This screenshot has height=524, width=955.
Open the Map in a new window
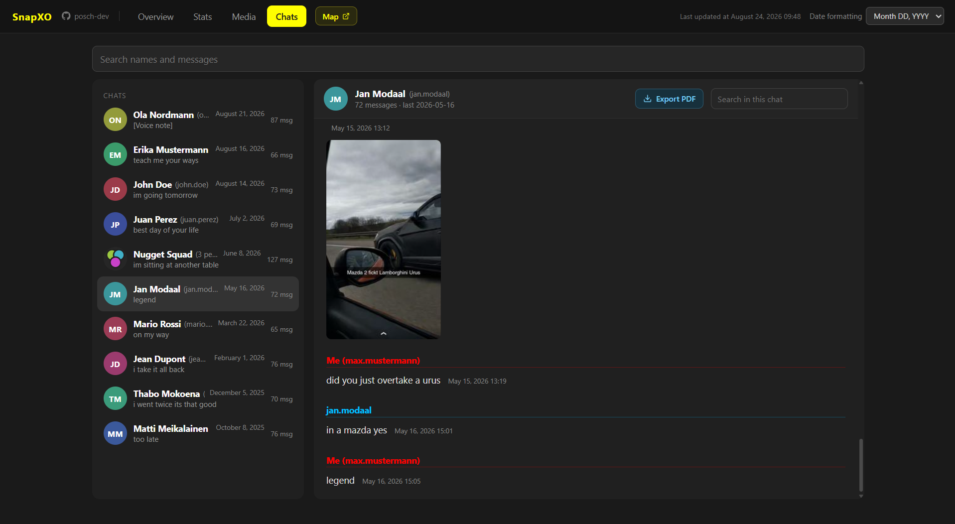[336, 16]
